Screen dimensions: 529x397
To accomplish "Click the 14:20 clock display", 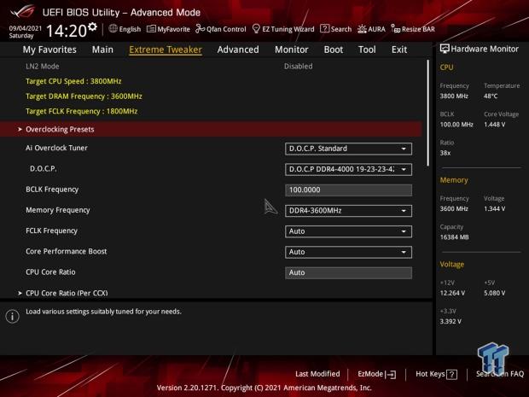I will (x=67, y=31).
